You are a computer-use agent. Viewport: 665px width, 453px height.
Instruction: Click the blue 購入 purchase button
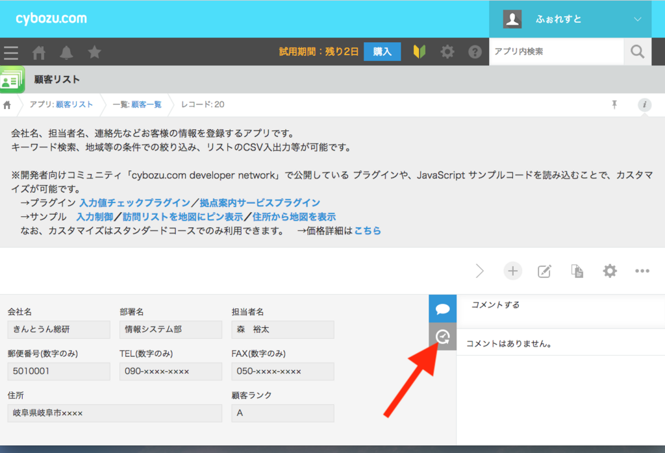pos(382,51)
